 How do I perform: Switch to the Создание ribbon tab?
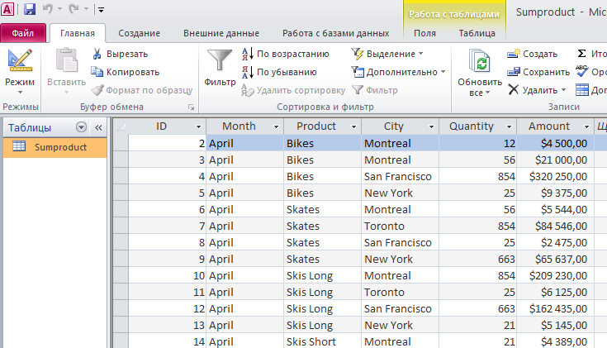tap(139, 33)
